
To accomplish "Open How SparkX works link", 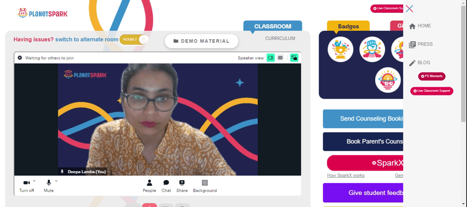I will pyautogui.click(x=346, y=175).
